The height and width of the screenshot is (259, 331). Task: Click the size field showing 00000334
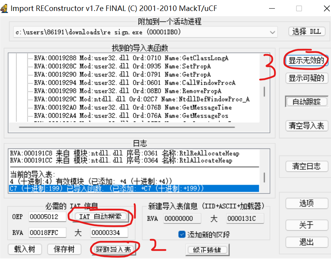click(109, 233)
